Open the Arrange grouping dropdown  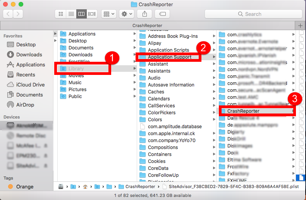(x=108, y=14)
